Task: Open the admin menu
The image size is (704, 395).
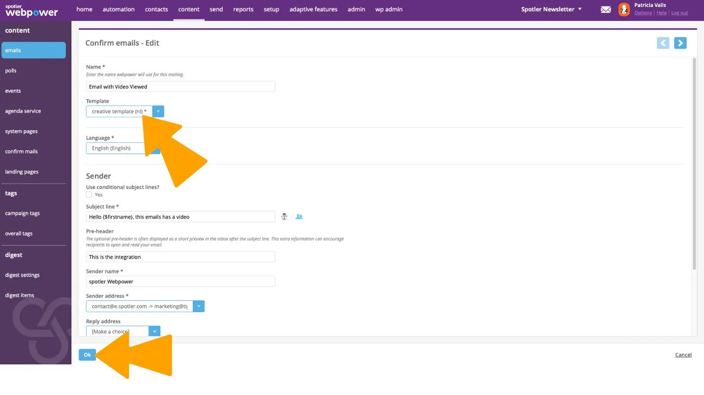Action: coord(356,9)
